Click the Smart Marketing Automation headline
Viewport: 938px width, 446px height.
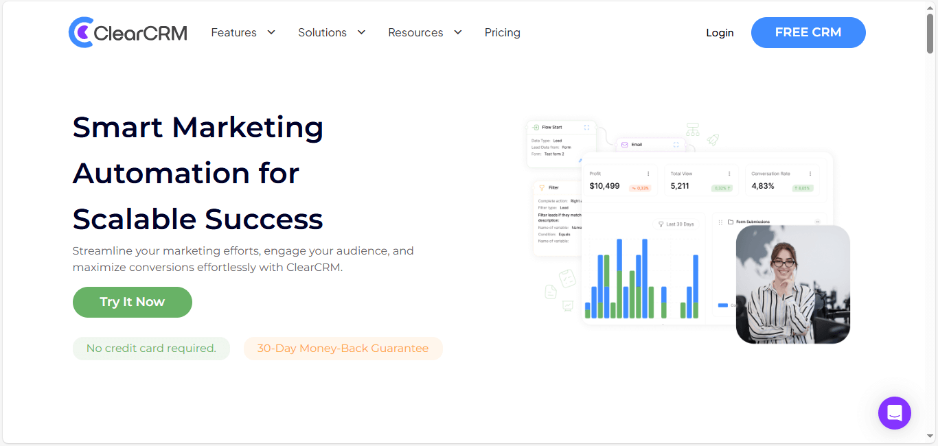[198, 173]
